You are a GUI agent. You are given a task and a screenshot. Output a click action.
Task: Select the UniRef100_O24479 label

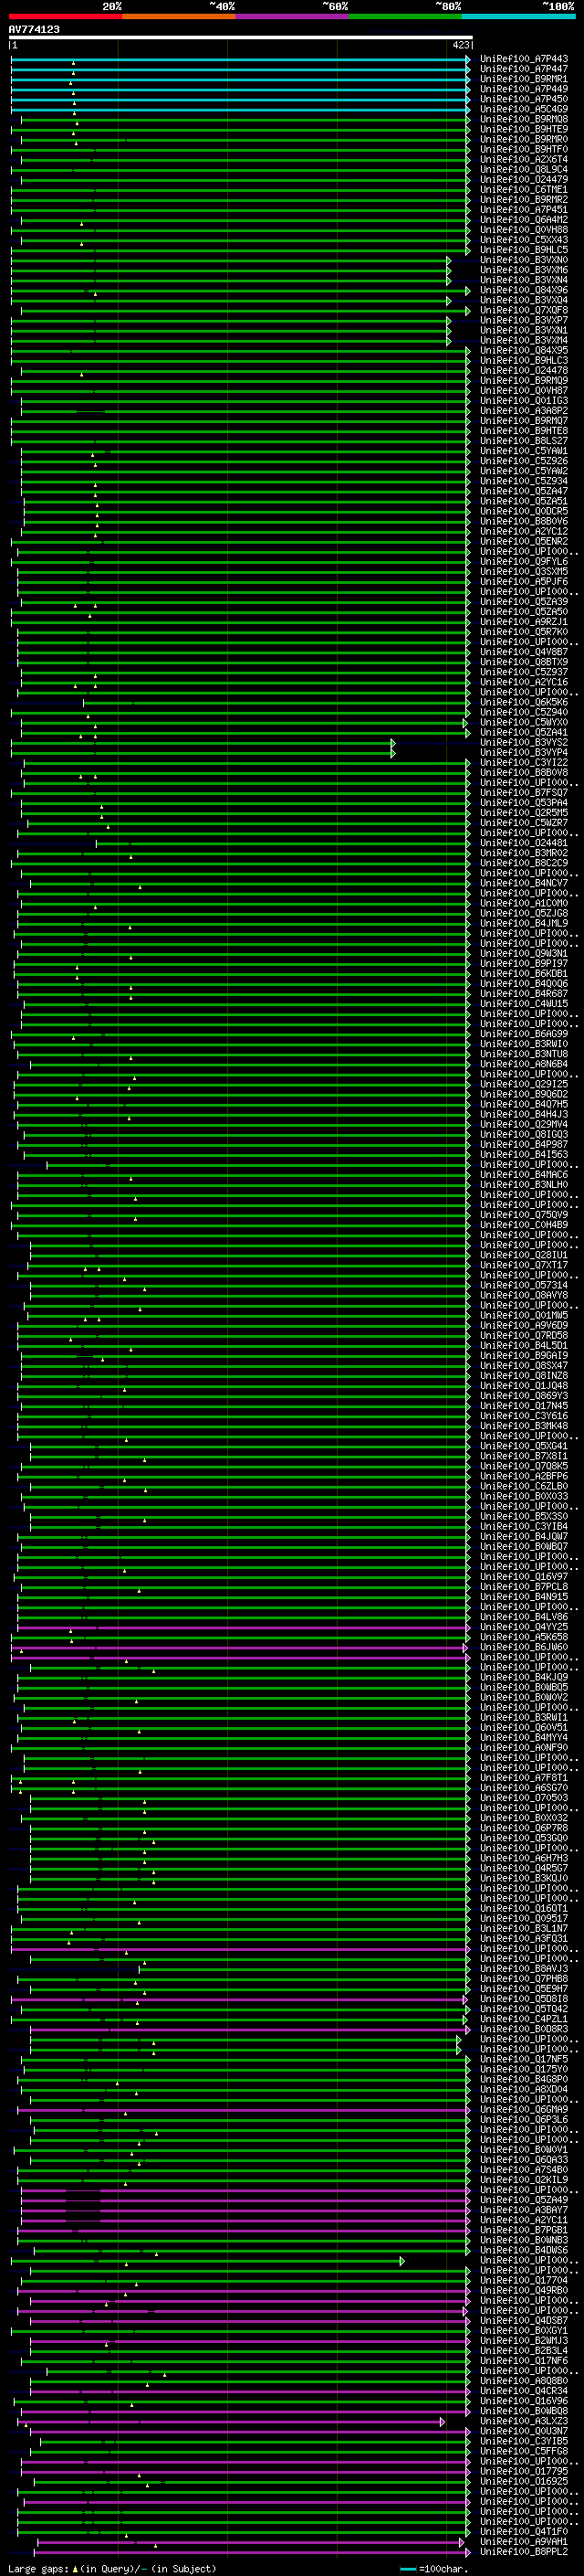[x=524, y=179]
